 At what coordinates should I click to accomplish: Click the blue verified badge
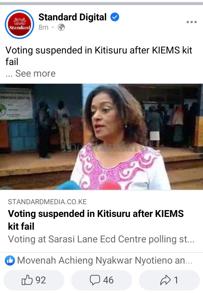click(x=115, y=17)
